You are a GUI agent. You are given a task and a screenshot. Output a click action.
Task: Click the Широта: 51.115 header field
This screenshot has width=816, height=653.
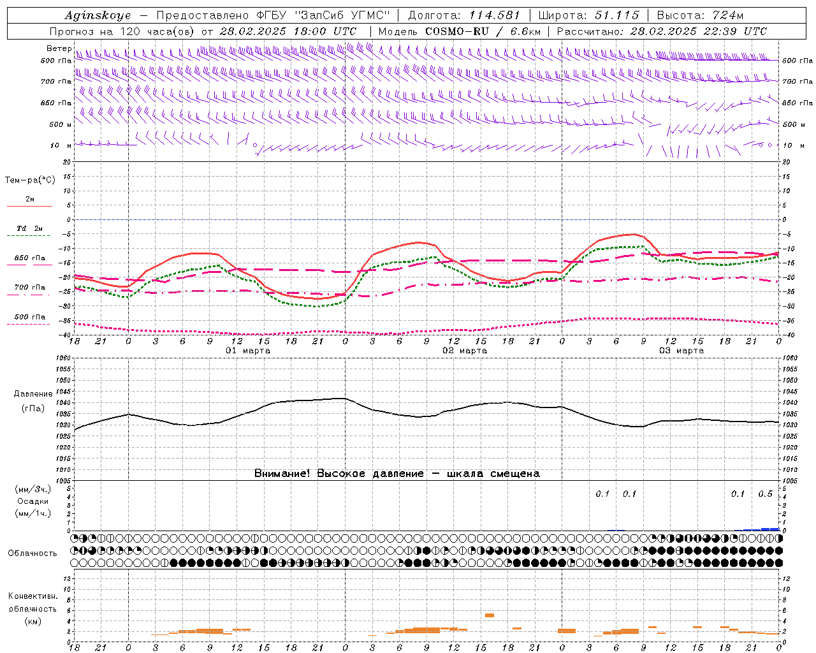[x=589, y=15]
